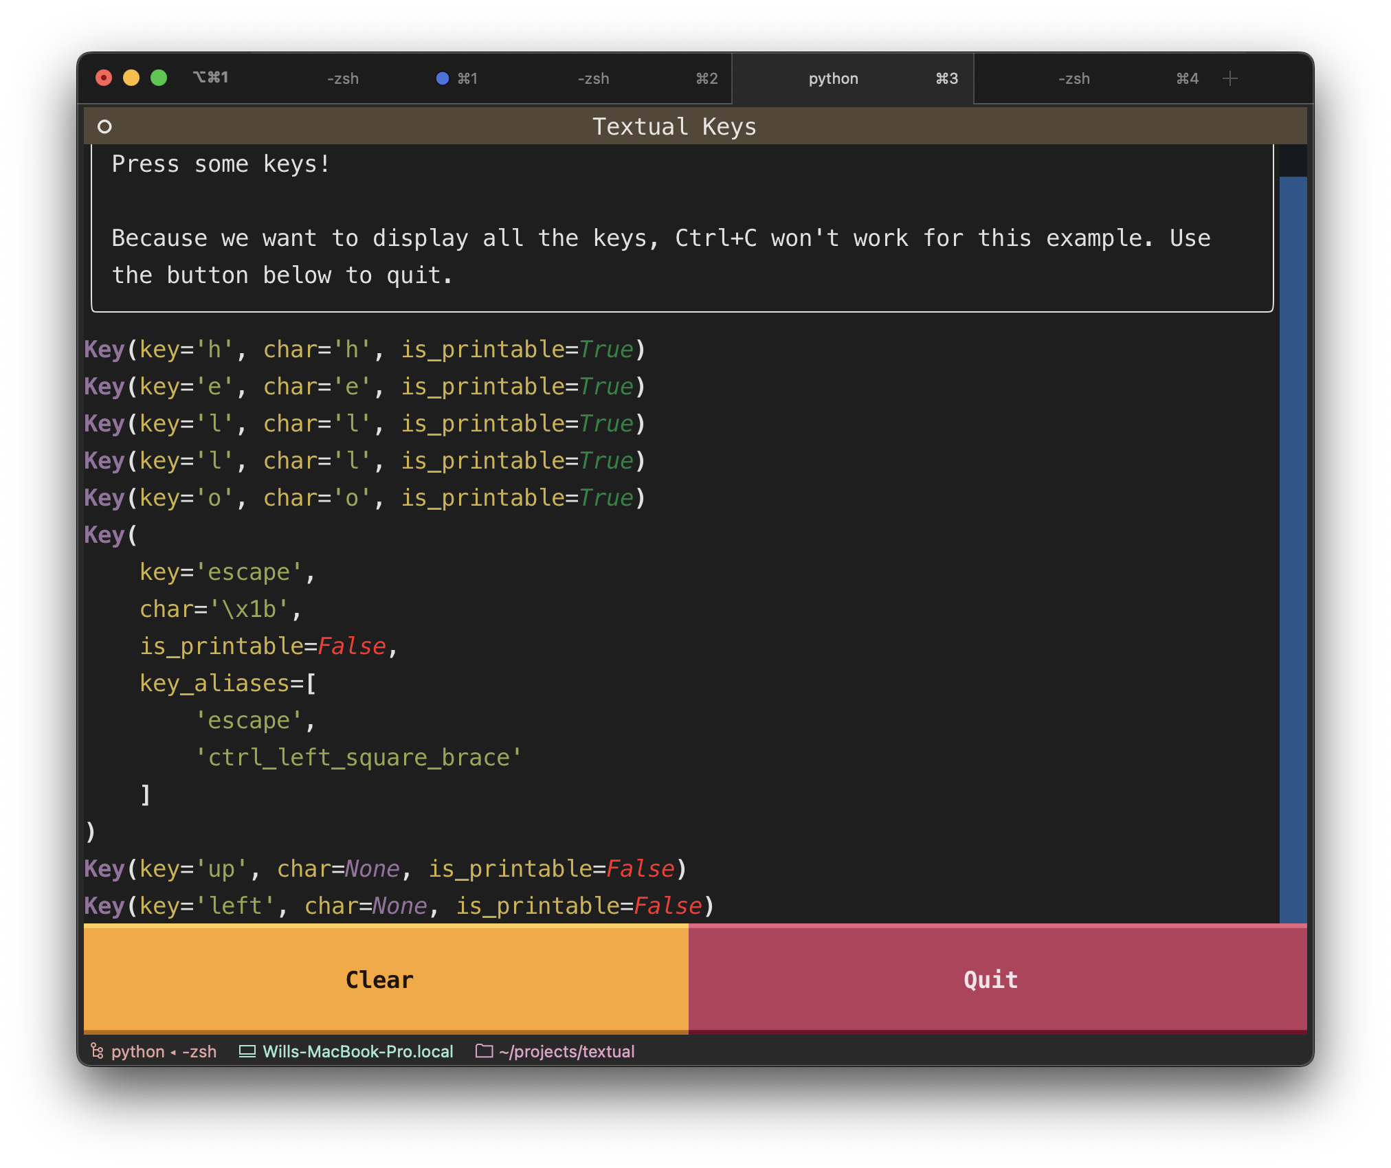Click the git branch icon in status bar

pyautogui.click(x=97, y=1051)
